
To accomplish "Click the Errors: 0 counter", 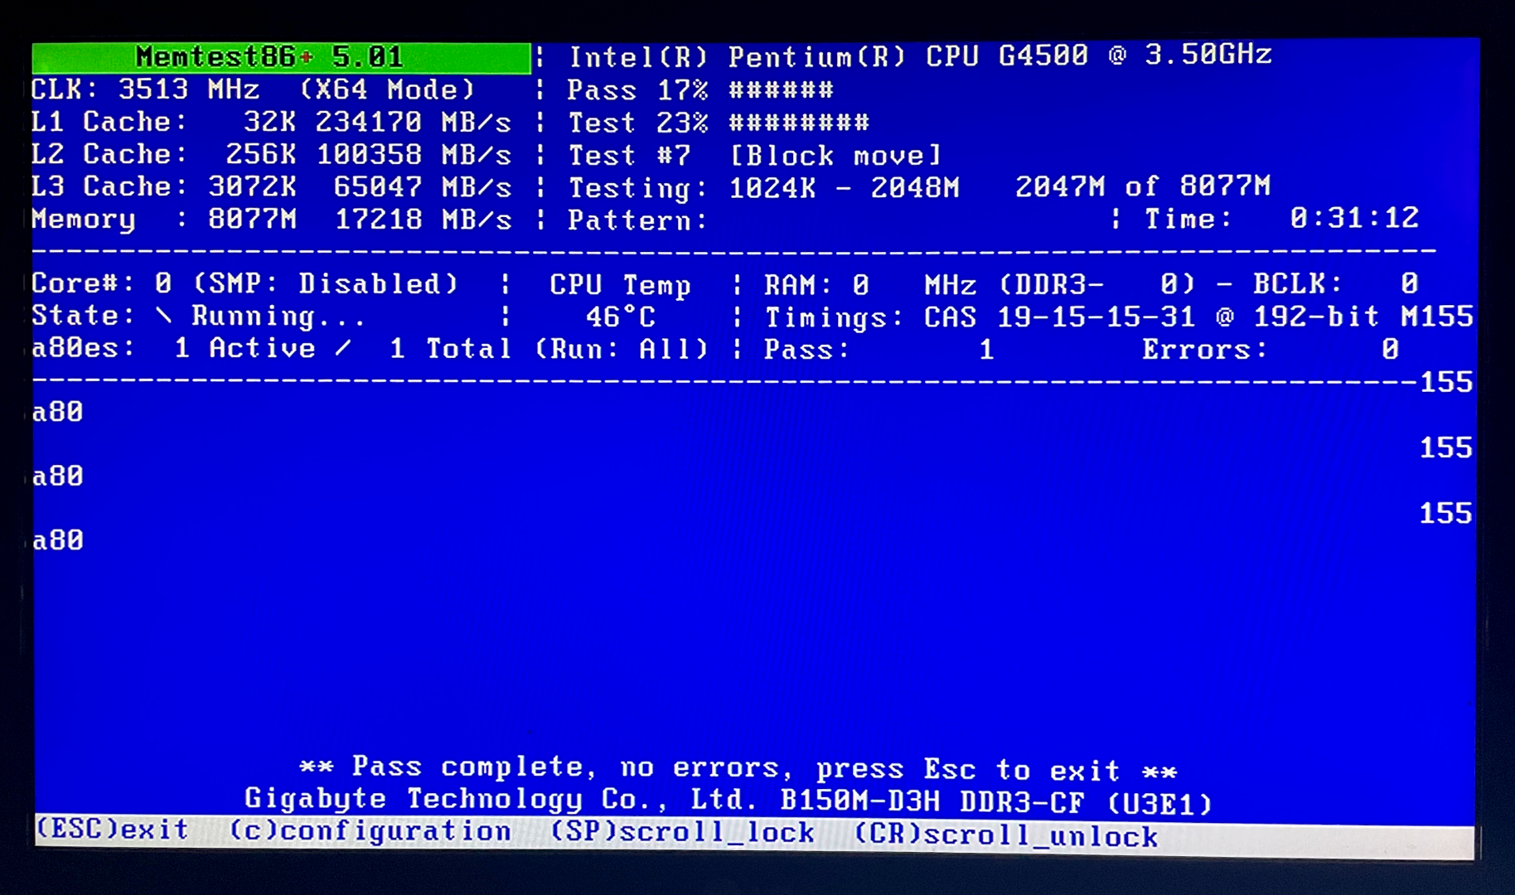I will tap(1271, 349).
